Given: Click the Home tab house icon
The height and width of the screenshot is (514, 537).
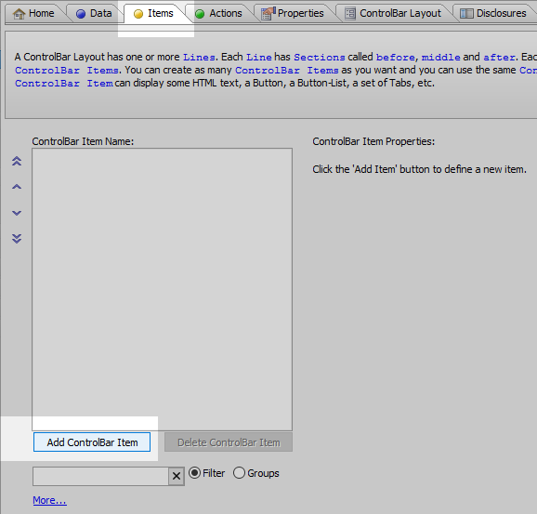Looking at the screenshot, I should pos(19,14).
